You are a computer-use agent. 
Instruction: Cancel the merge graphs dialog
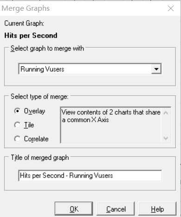(x=116, y=209)
